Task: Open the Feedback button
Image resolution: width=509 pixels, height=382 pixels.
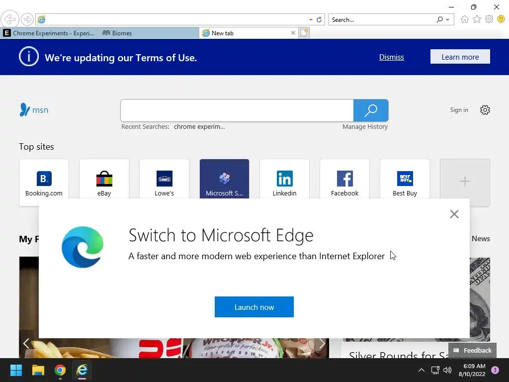Action: pyautogui.click(x=472, y=350)
